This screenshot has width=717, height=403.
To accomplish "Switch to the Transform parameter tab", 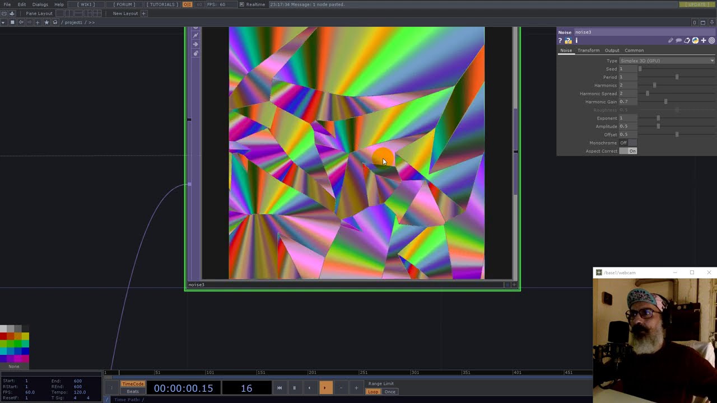I will tap(589, 50).
